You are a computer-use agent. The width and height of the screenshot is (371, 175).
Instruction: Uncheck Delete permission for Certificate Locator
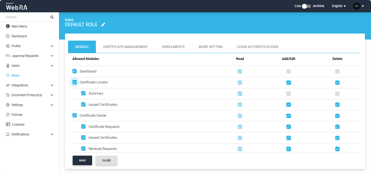(337, 82)
